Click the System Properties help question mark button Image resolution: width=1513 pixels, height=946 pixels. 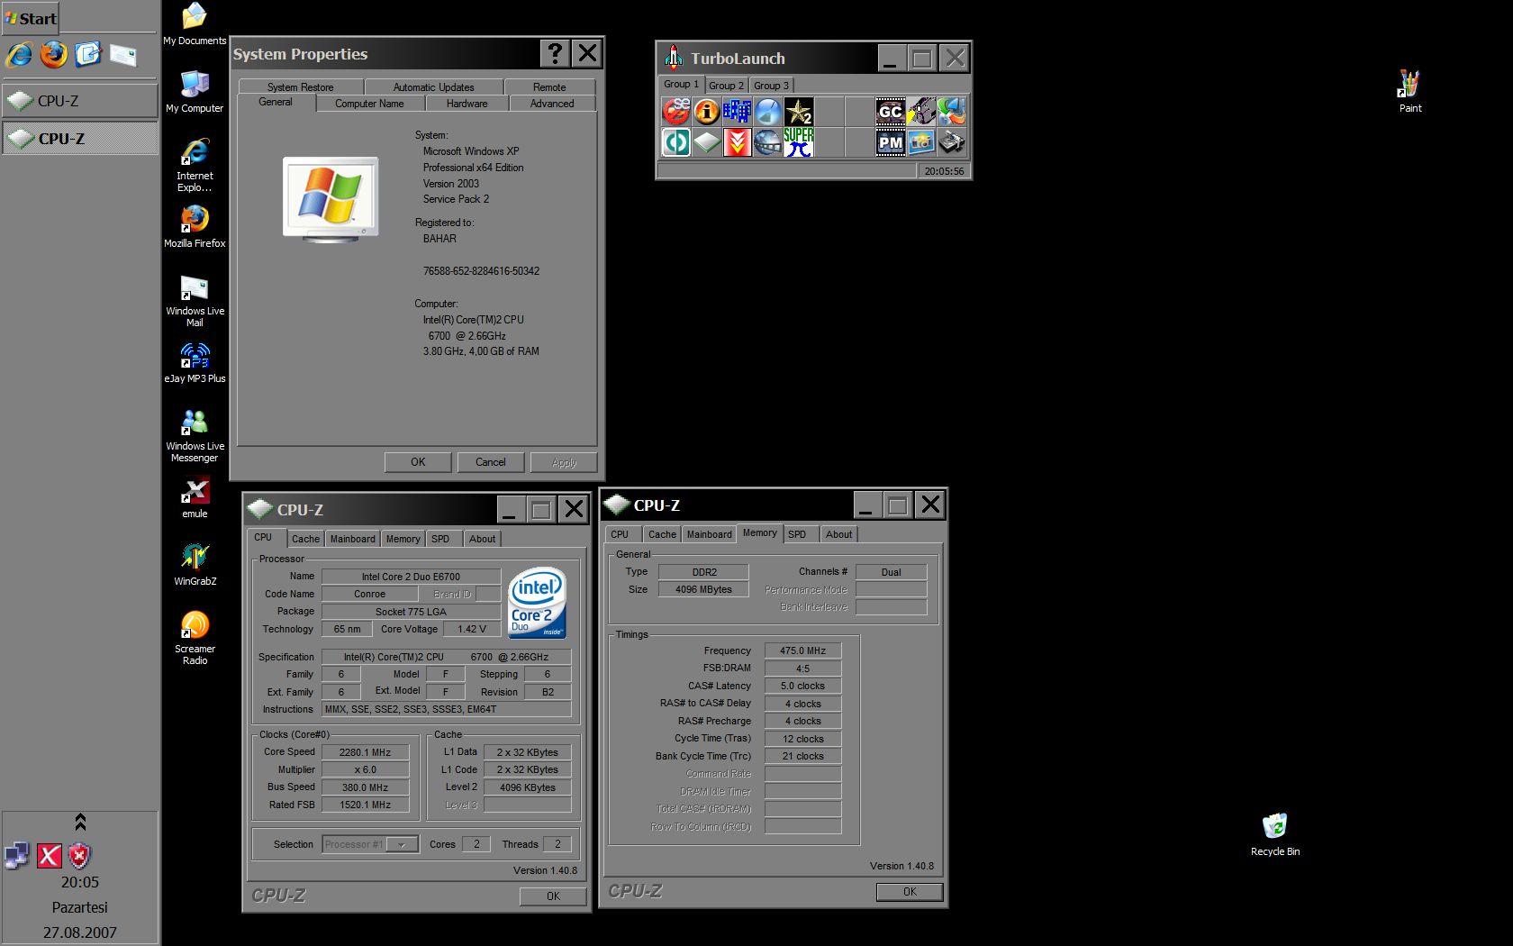pos(555,54)
